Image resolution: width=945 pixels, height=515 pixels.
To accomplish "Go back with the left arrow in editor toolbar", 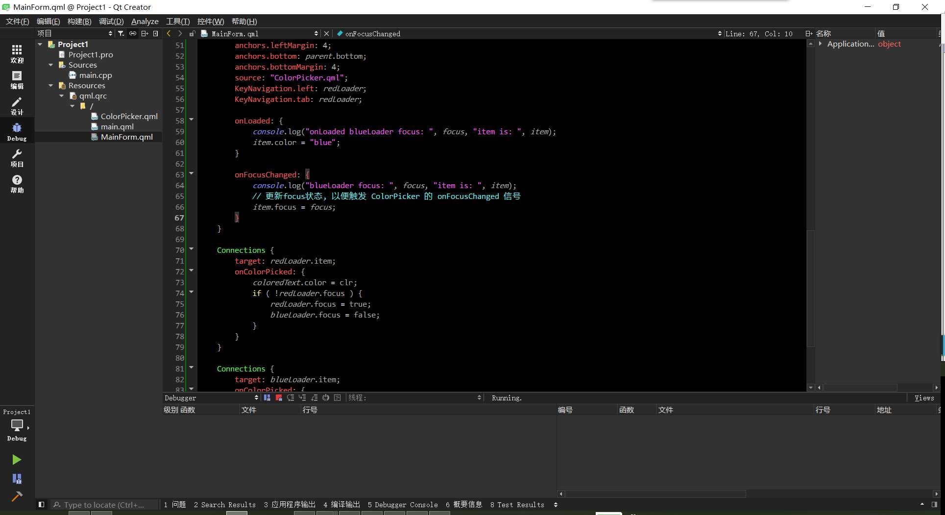I will click(169, 33).
